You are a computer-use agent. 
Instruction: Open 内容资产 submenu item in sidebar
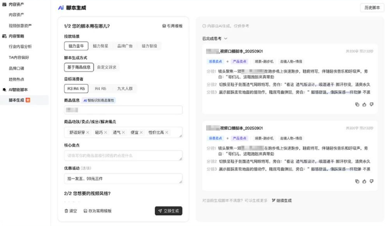point(16,15)
